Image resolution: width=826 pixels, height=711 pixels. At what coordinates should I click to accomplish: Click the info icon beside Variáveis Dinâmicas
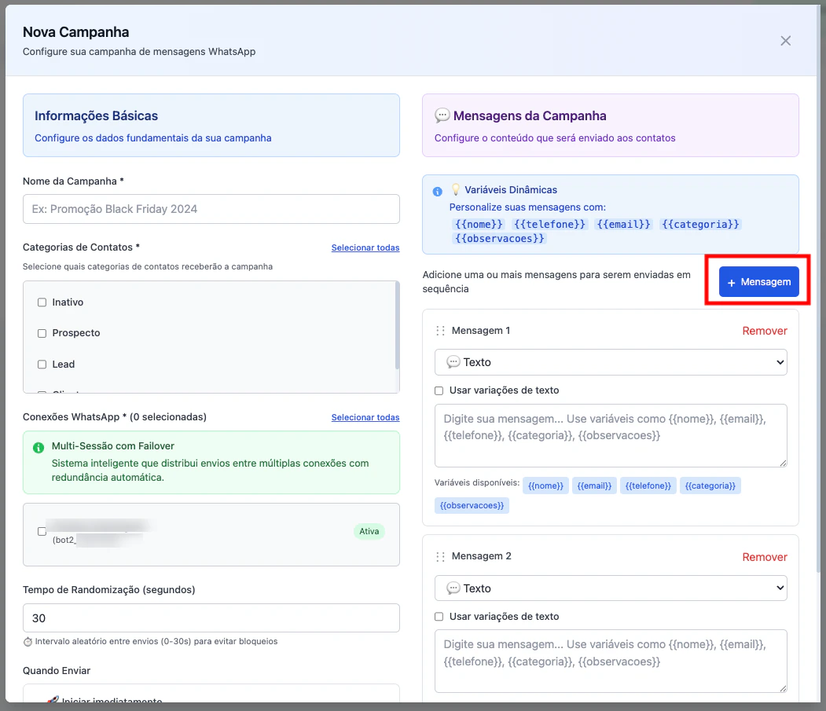coord(437,191)
